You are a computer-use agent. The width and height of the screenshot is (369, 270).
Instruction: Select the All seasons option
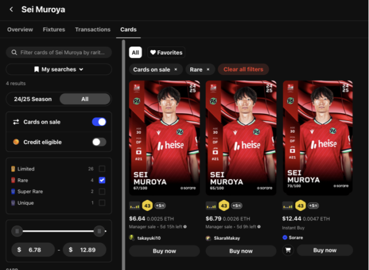point(85,99)
